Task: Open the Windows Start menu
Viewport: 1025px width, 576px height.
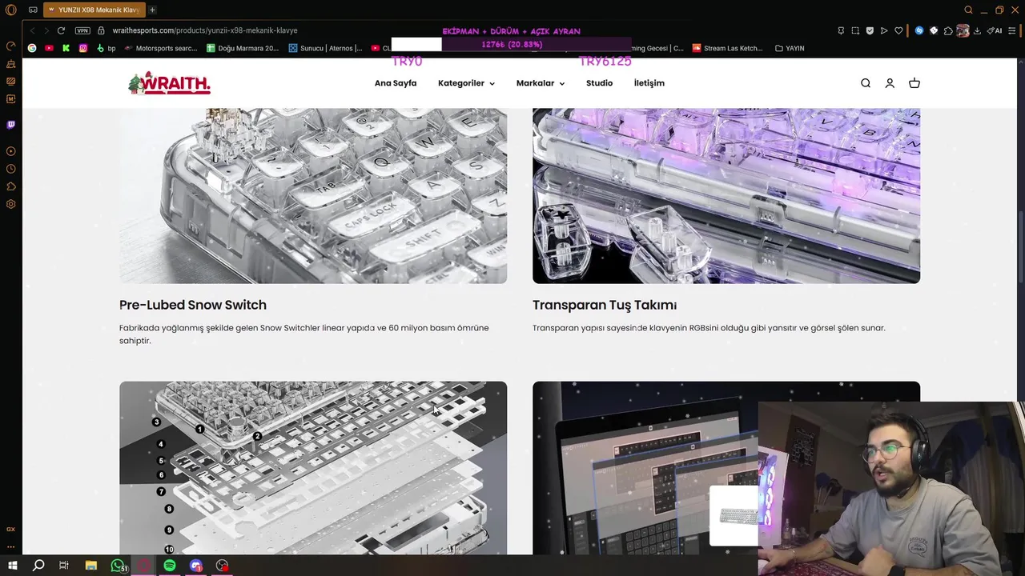Action: tap(12, 566)
